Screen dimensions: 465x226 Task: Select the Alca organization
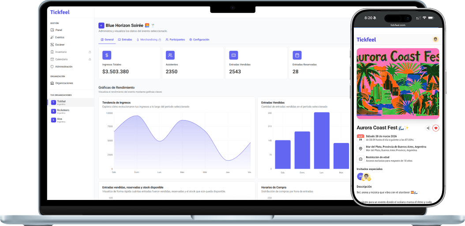[x=59, y=120]
